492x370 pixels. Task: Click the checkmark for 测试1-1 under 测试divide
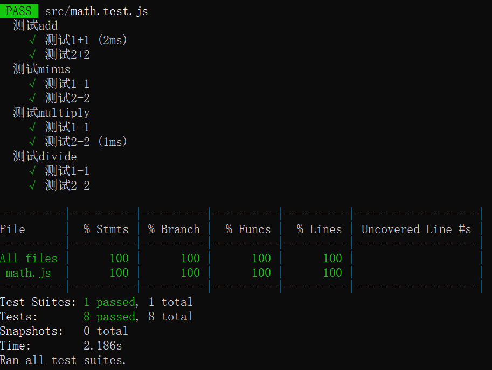(x=32, y=171)
